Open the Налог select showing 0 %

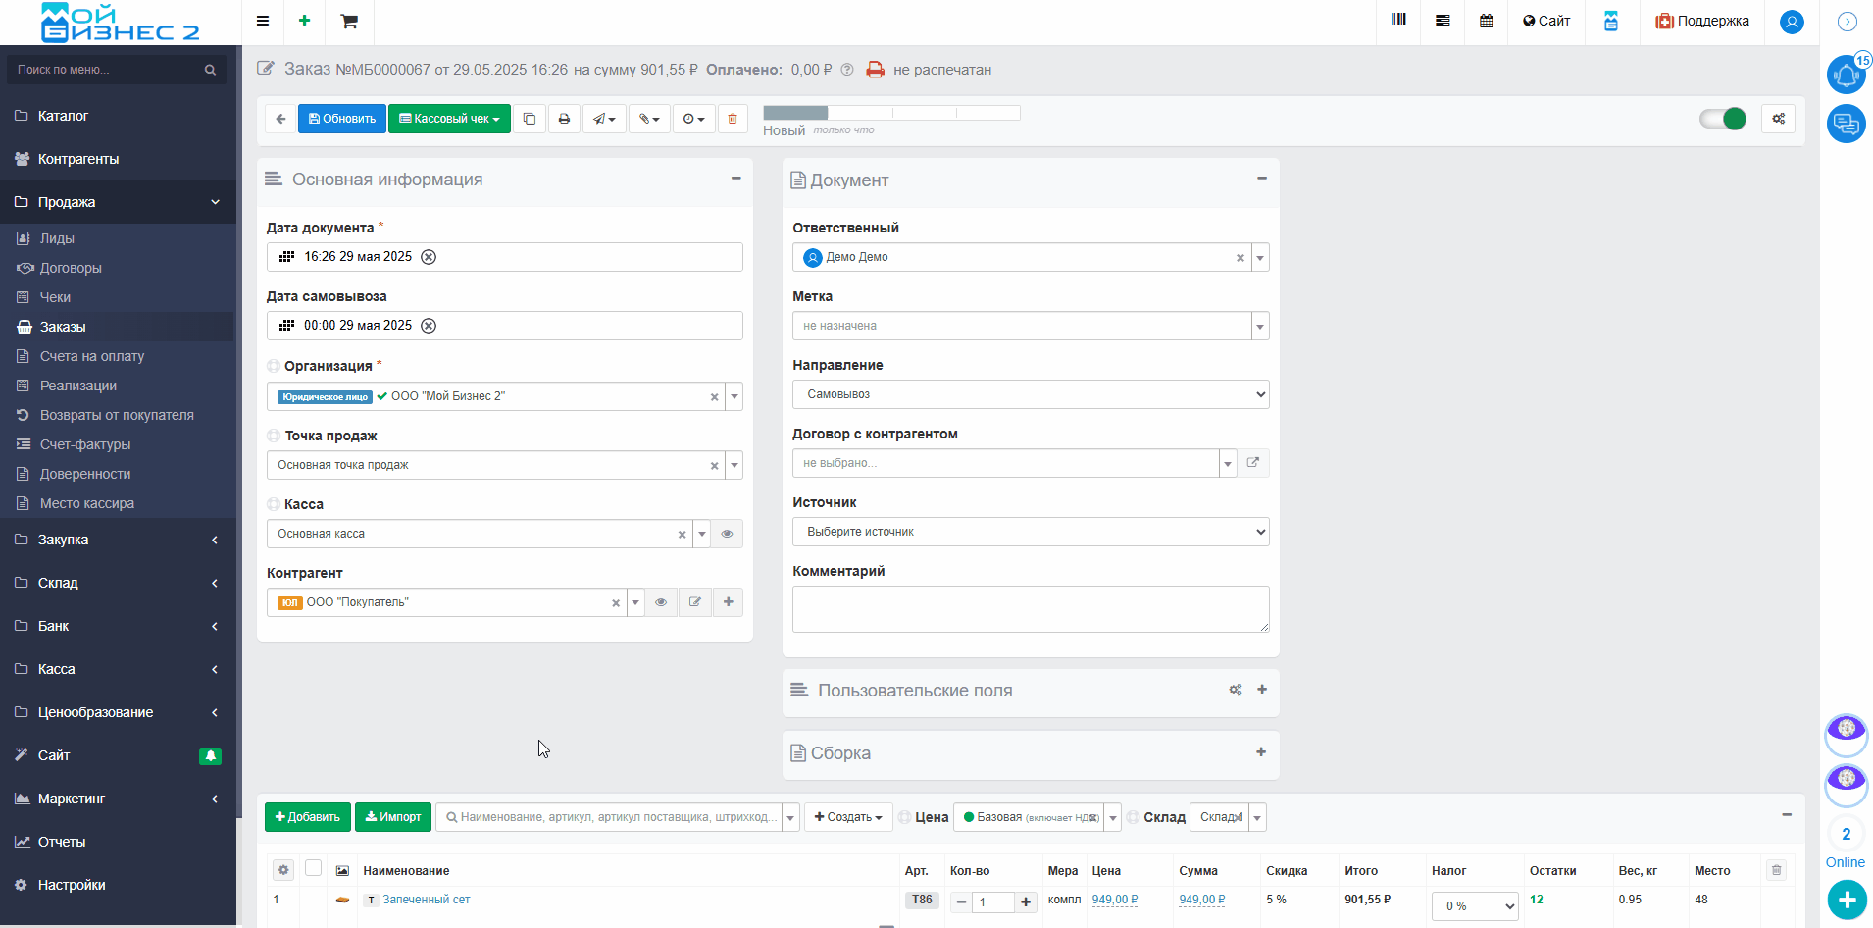pos(1475,906)
